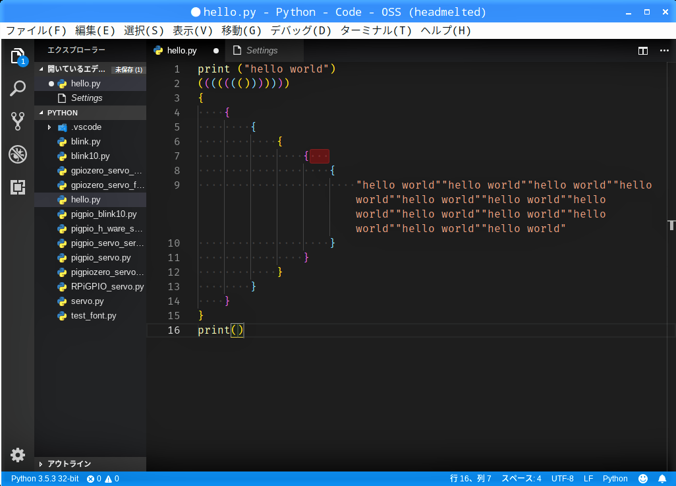Viewport: 676px width, 486px height.
Task: Click the errors count icon in status bar
Action: [x=90, y=479]
